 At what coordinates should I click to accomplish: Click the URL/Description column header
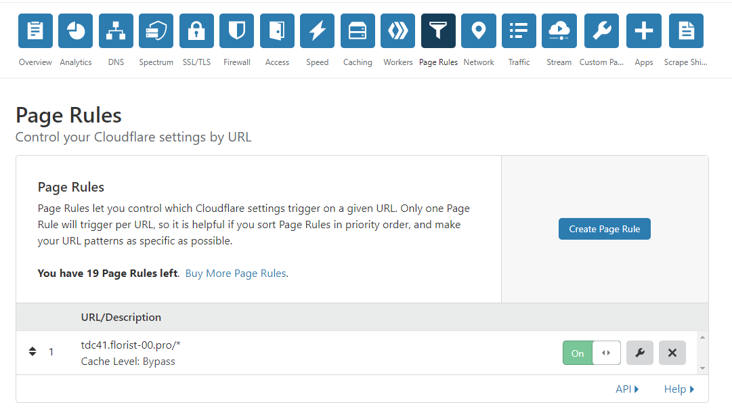121,318
